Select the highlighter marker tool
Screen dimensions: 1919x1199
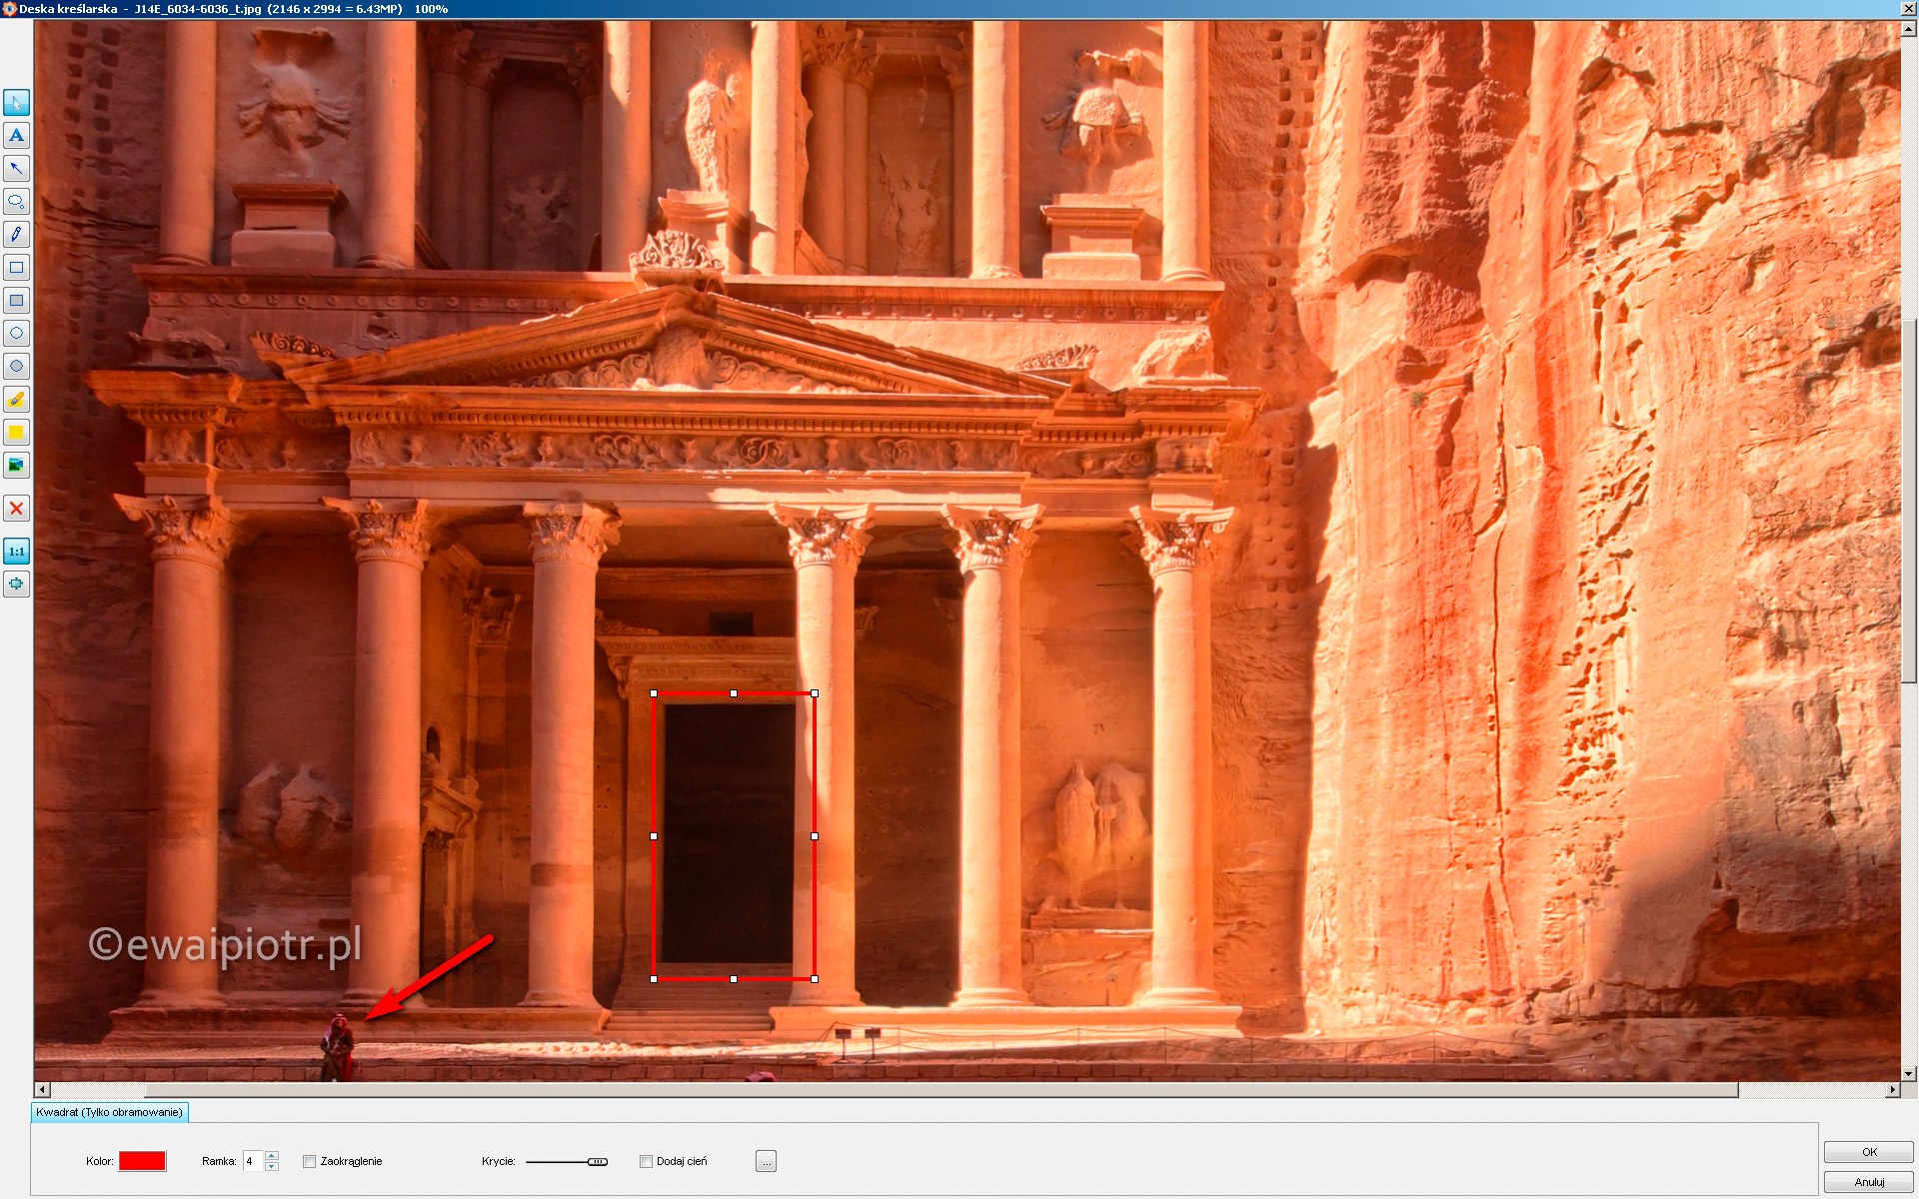[x=16, y=399]
